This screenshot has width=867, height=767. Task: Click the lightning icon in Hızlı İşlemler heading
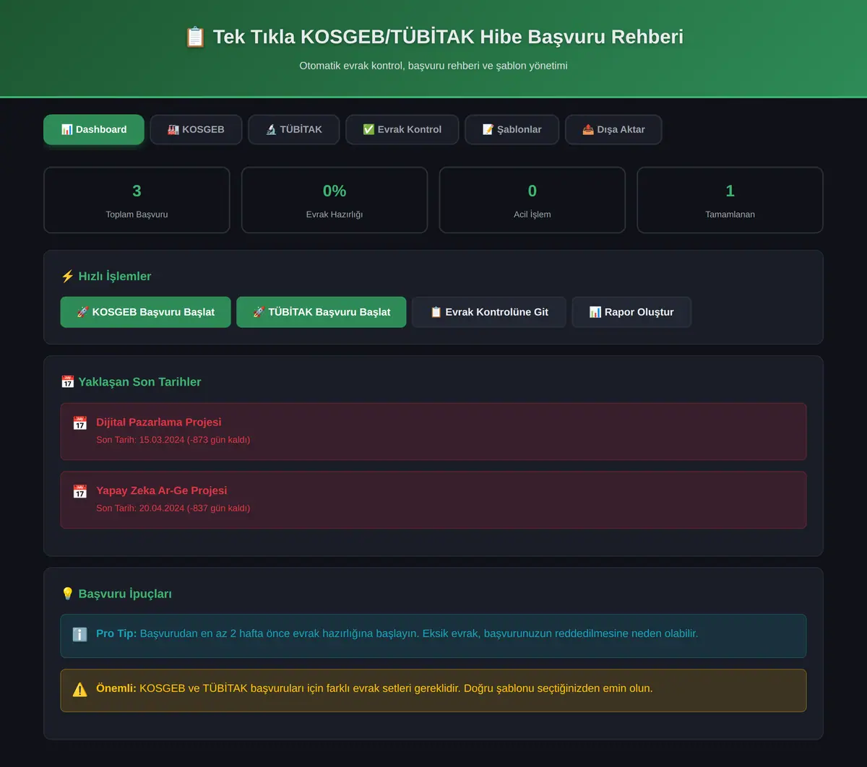(67, 277)
